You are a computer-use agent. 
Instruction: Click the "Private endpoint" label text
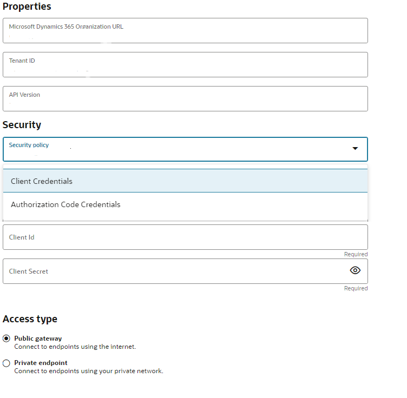41,363
